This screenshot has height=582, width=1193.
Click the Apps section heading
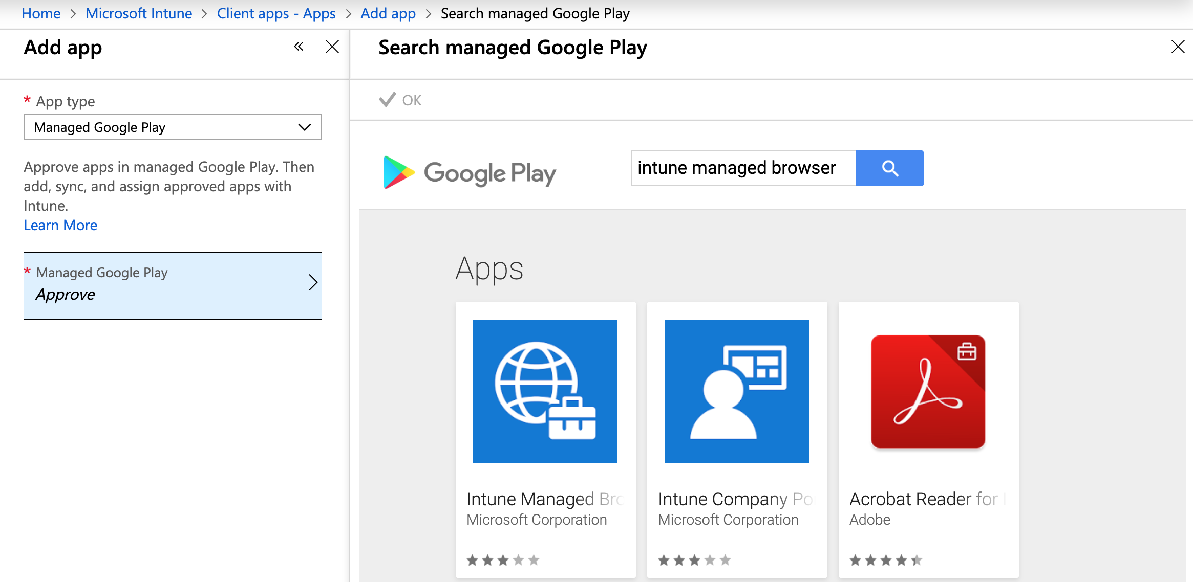tap(489, 269)
